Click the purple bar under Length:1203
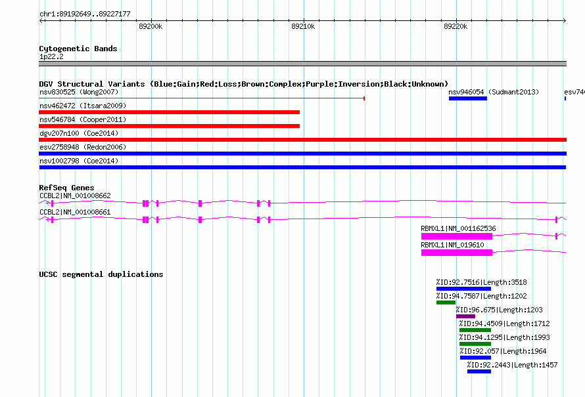This screenshot has height=397, width=585. pyautogui.click(x=465, y=316)
